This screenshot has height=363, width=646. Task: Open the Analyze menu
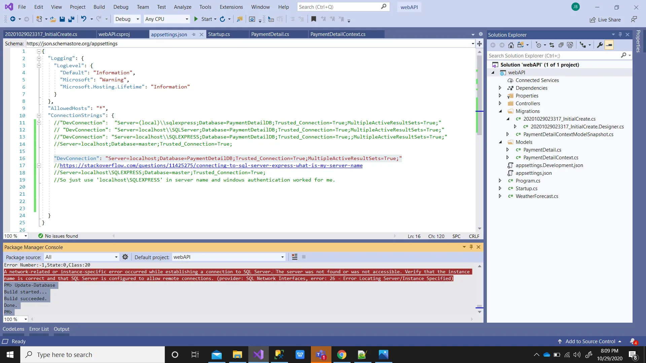[x=182, y=7]
